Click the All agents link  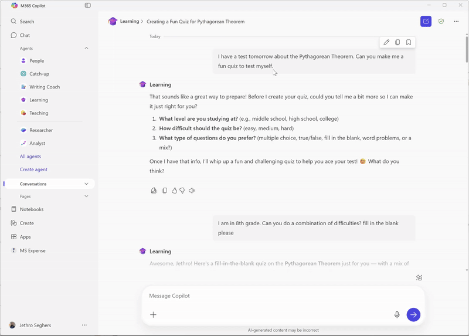tap(30, 156)
